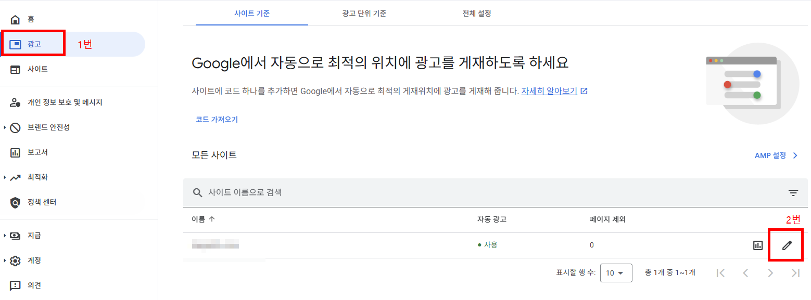Click the 모든 사이트 heading
The height and width of the screenshot is (300, 811).
pos(214,155)
